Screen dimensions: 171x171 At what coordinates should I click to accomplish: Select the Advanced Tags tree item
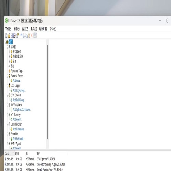pyautogui.click(x=16, y=71)
